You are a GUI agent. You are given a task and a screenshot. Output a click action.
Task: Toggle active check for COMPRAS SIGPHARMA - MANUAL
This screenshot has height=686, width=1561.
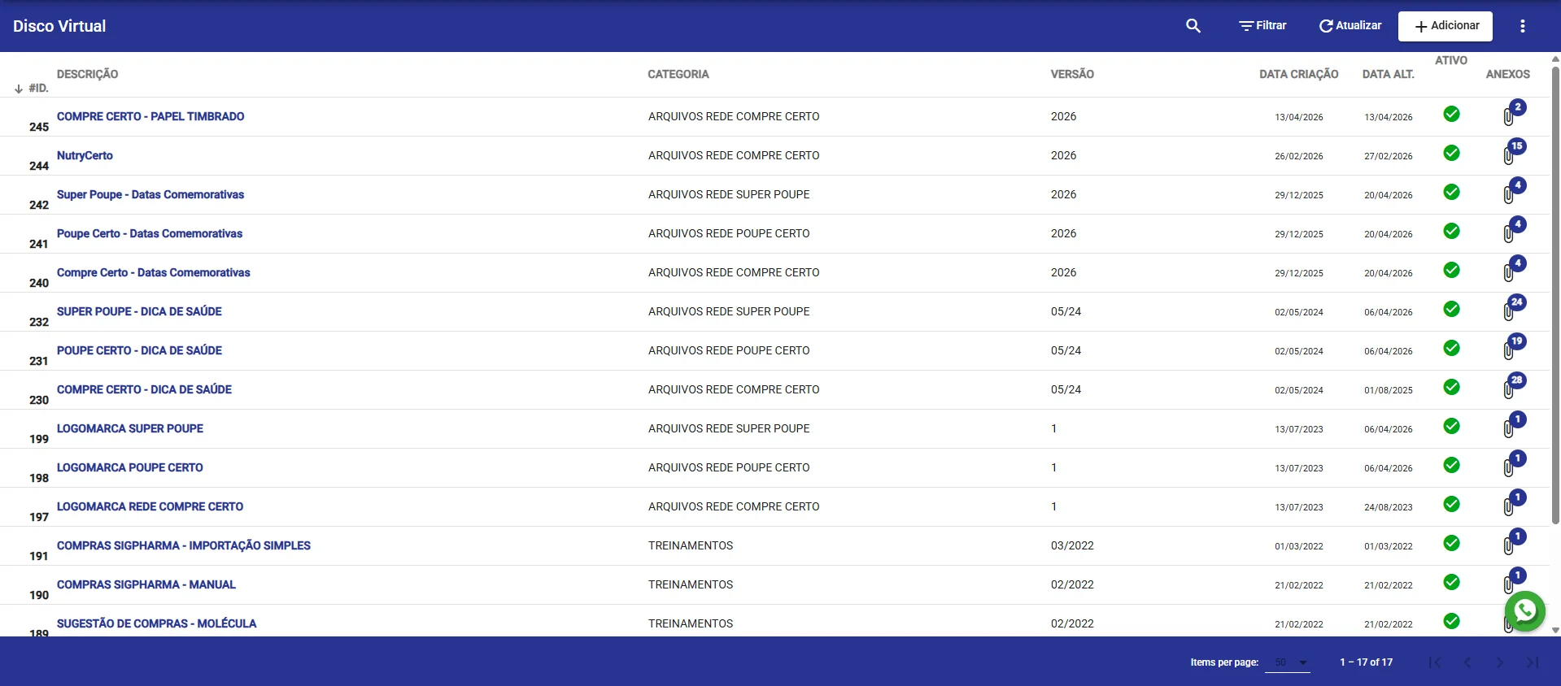pyautogui.click(x=1451, y=582)
